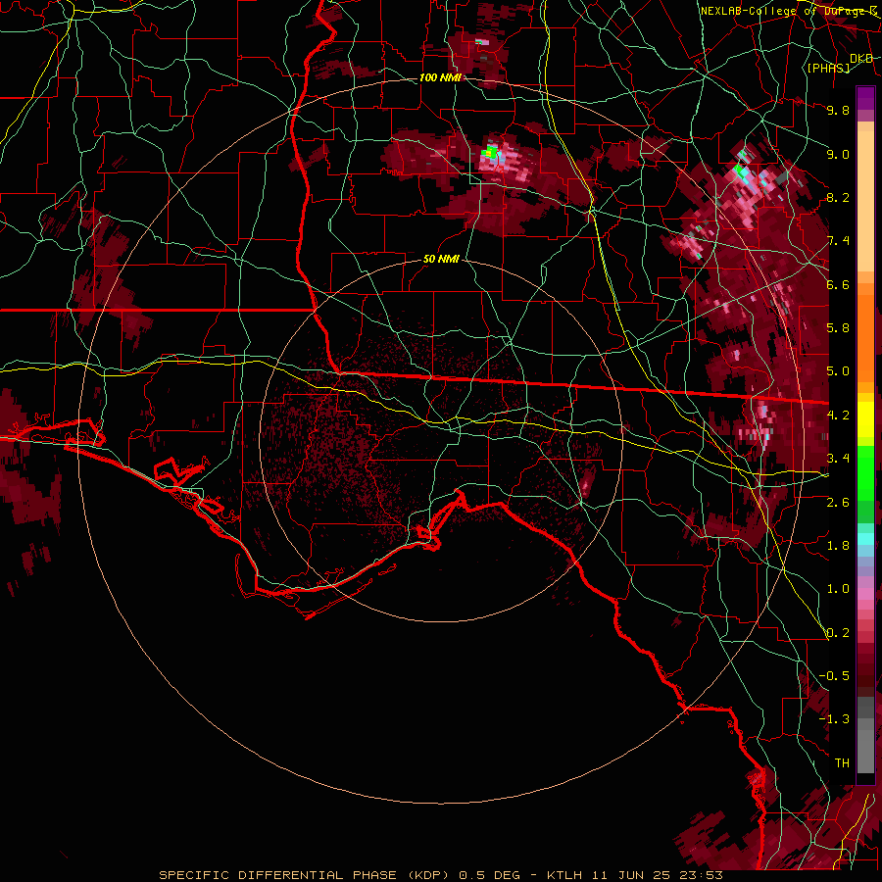Click the 50 NMI range ring label
The image size is (882, 882).
tap(441, 260)
